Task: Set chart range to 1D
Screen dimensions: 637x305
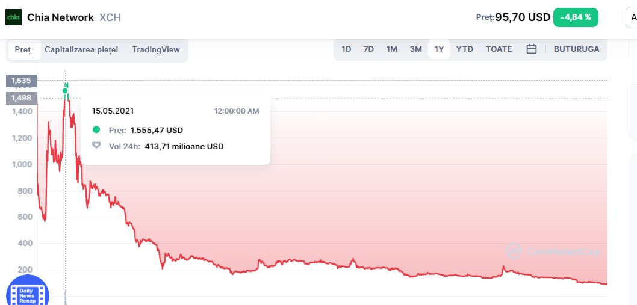Action: coord(346,49)
